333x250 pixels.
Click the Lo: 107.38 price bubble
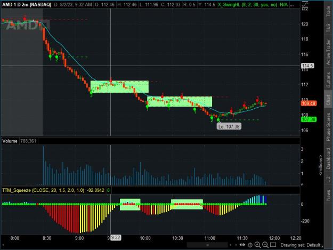pos(229,126)
